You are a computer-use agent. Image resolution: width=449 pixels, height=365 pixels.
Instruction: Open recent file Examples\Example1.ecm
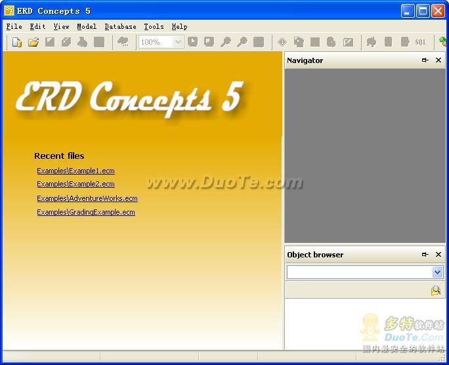(x=75, y=171)
